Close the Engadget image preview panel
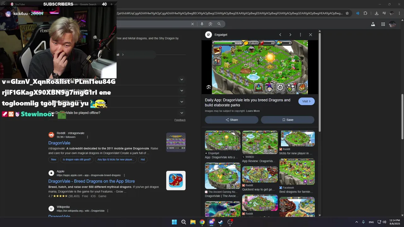Screen dimensions: 404x227 (311, 35)
